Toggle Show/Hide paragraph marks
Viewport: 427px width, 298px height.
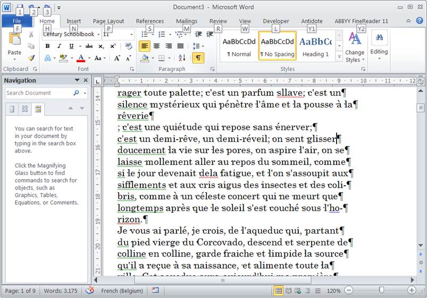tap(198, 58)
